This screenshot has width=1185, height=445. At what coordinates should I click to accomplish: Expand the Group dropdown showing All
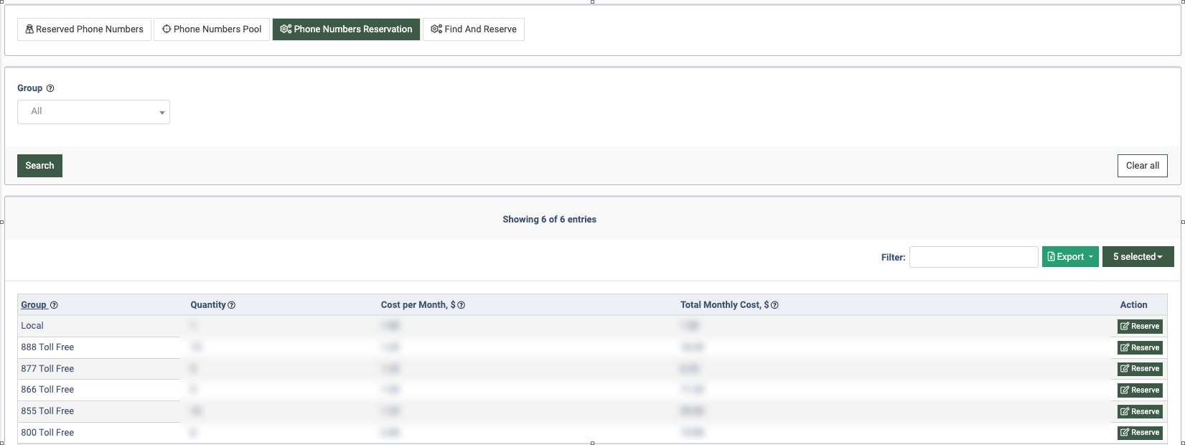[x=93, y=112]
